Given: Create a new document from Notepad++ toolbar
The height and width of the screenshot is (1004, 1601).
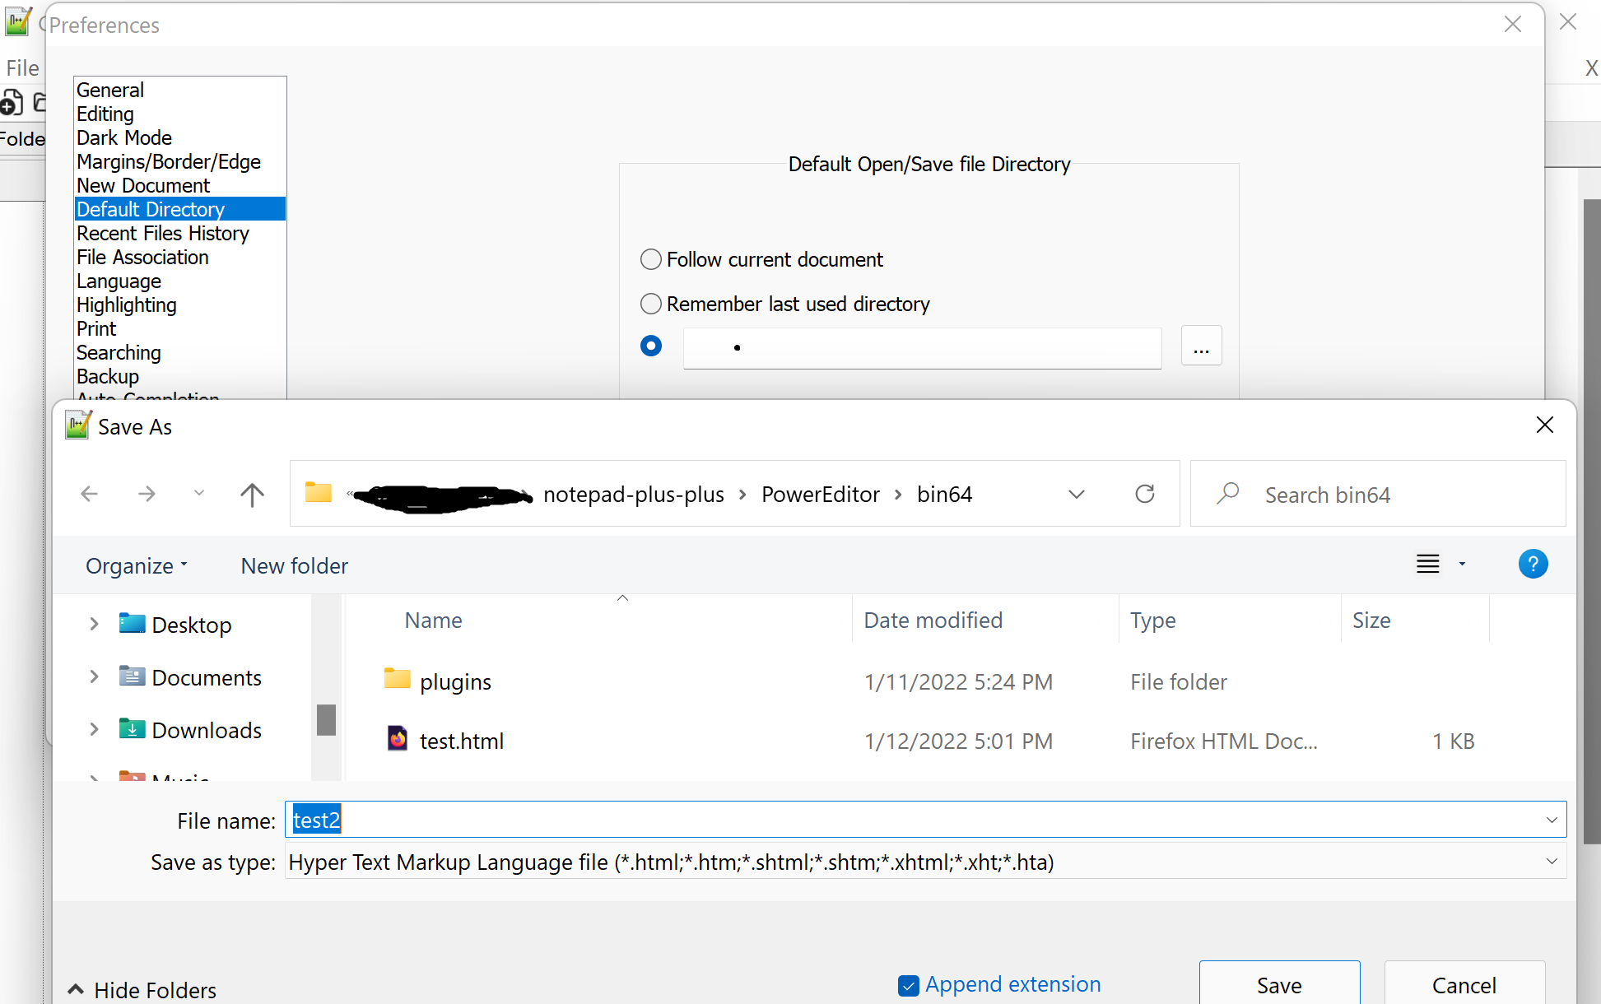Looking at the screenshot, I should [12, 102].
